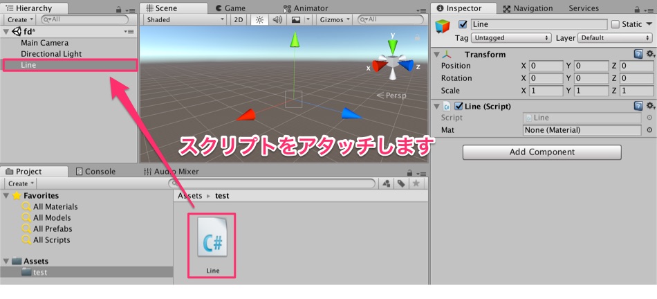Open the Static options dropdown arrow
The image size is (657, 299).
649,24
